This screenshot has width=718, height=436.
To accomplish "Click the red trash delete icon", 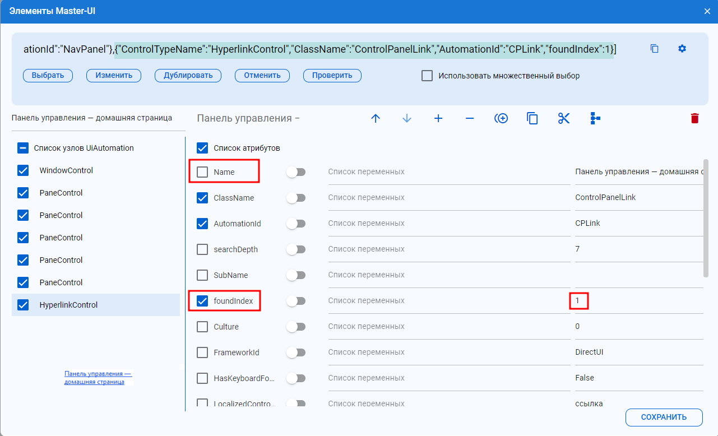I will [695, 118].
